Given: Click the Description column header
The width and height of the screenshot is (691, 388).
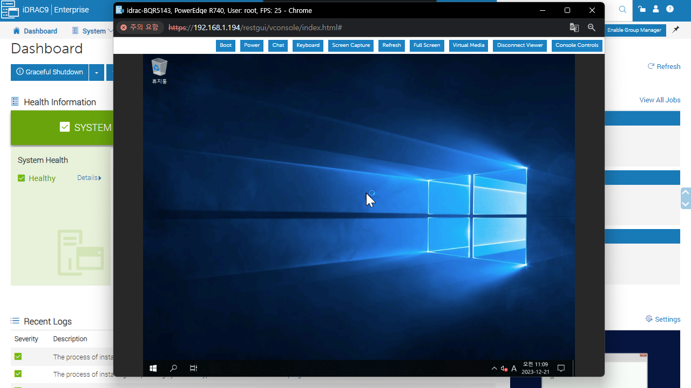Looking at the screenshot, I should pos(70,339).
